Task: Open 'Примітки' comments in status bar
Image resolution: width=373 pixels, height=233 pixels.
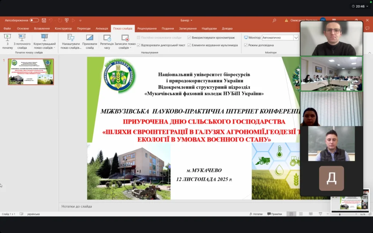Action: (274, 214)
